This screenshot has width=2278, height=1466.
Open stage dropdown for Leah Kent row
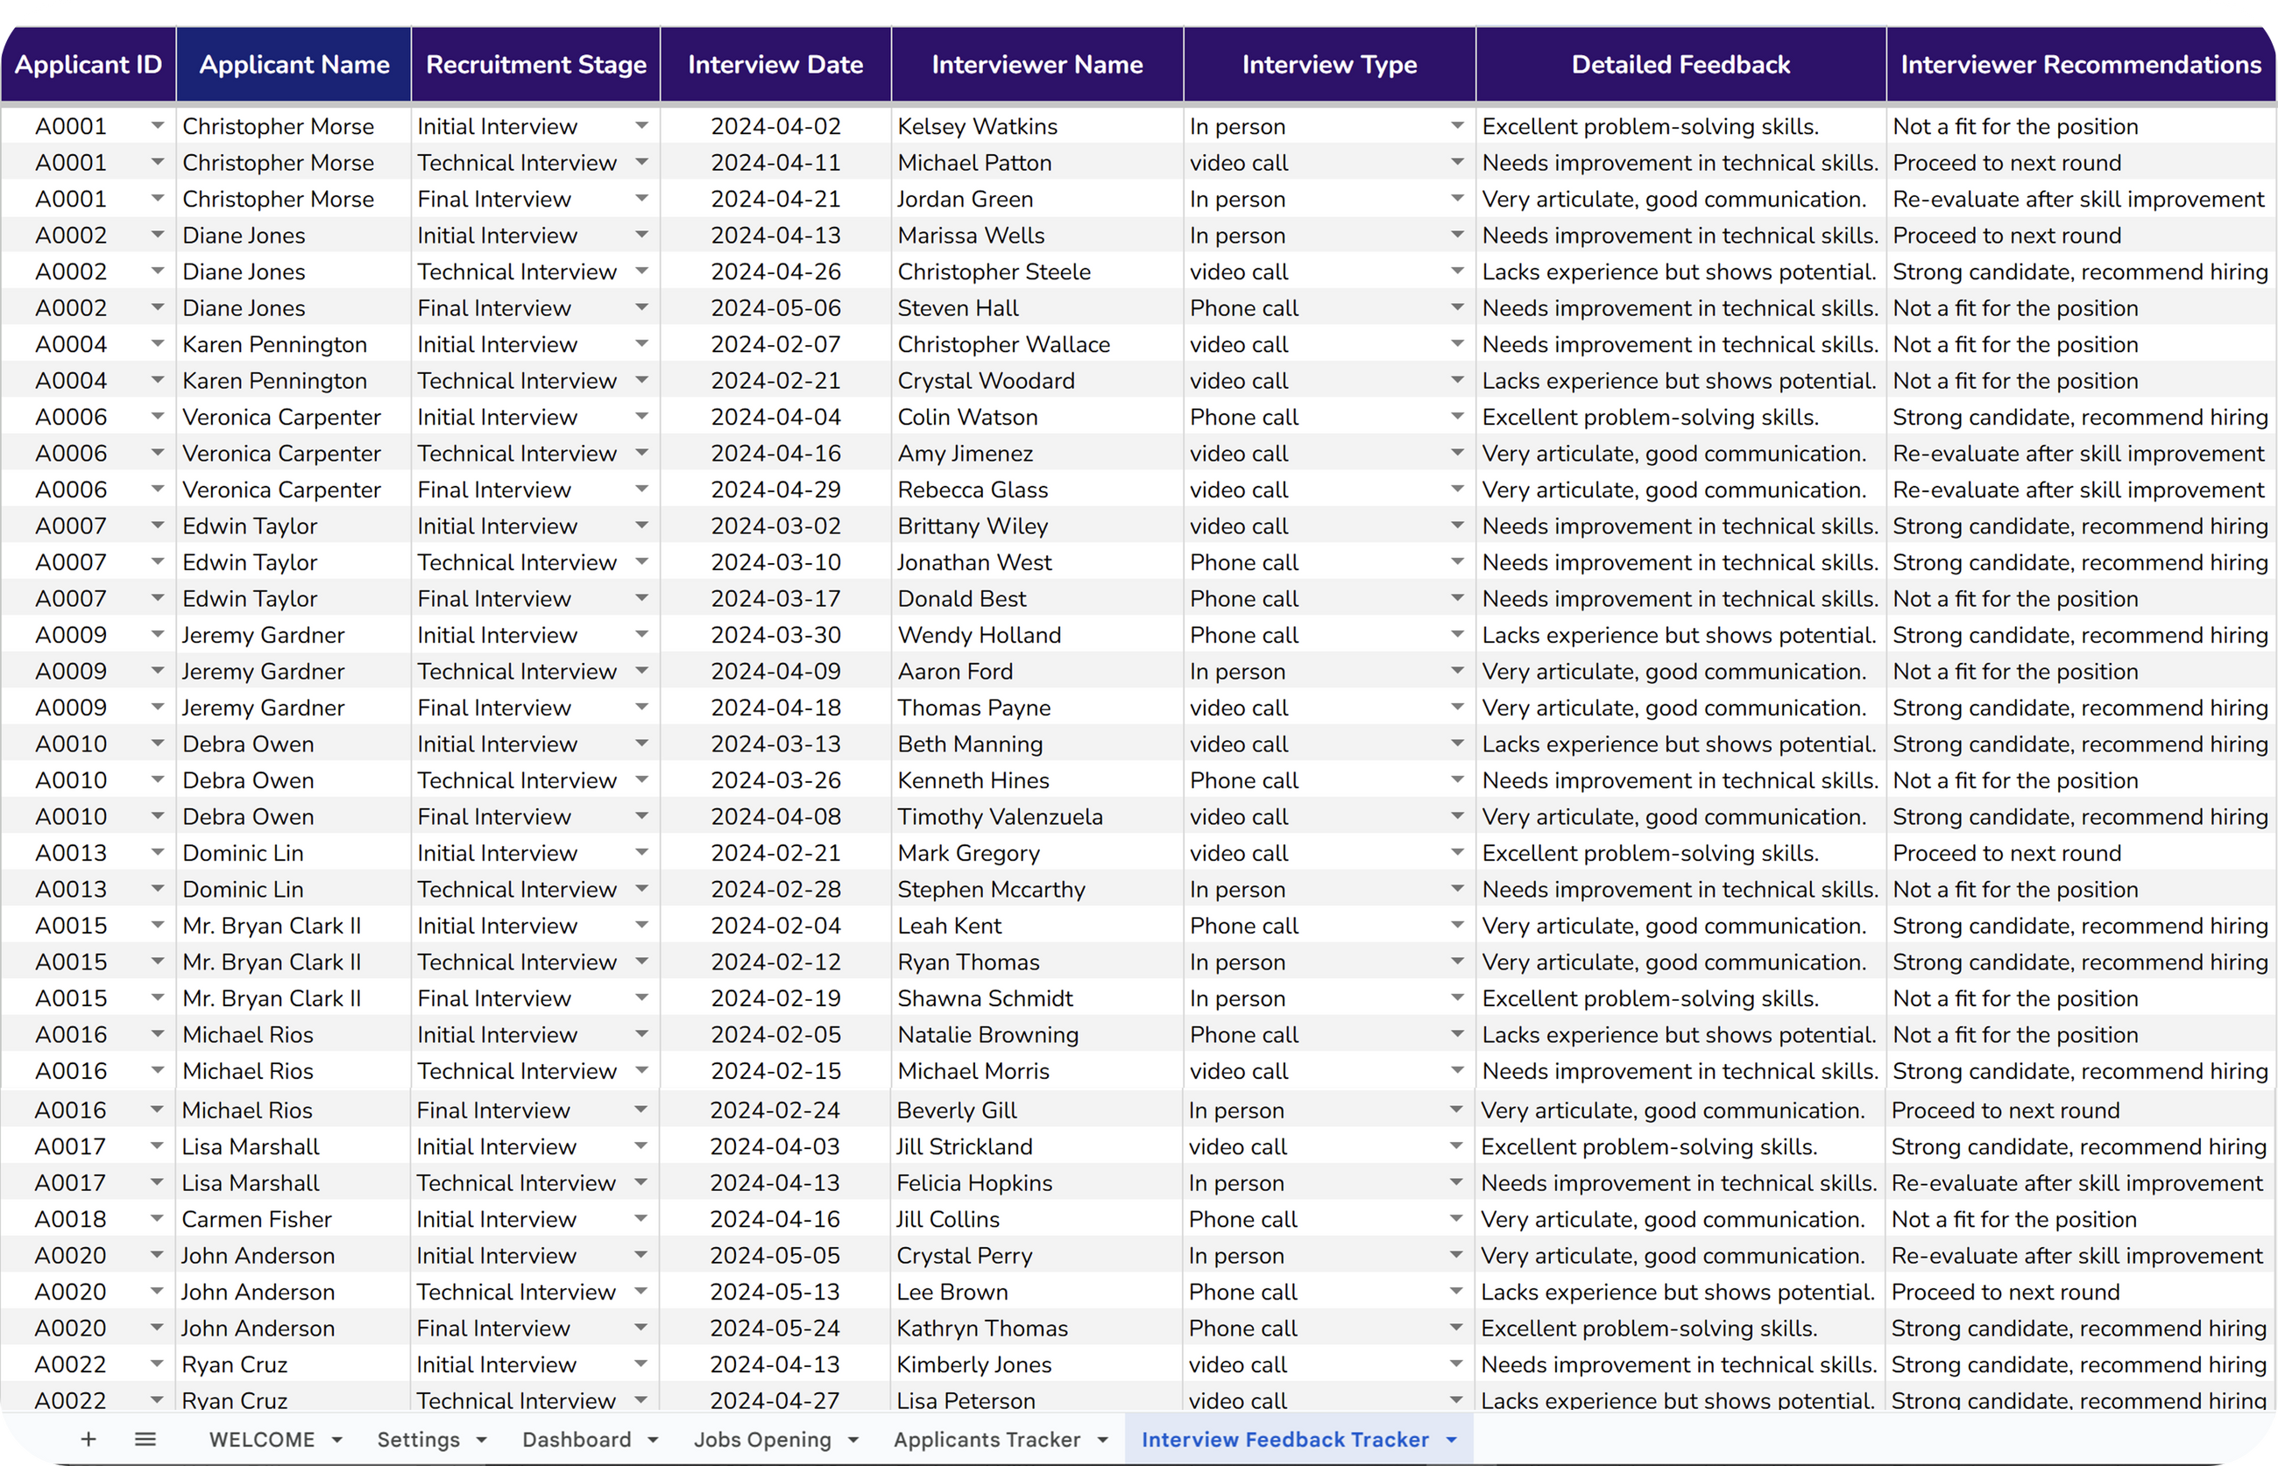point(641,924)
